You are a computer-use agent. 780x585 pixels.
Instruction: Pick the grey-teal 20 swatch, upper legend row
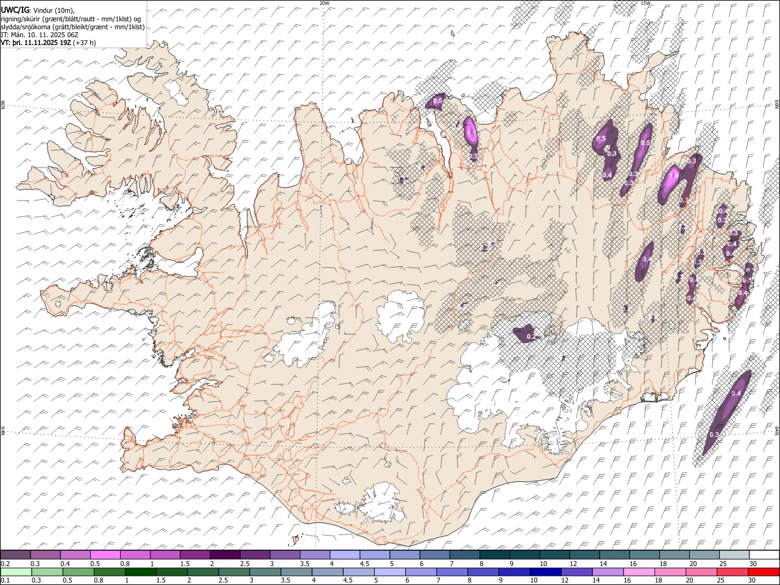[704, 555]
